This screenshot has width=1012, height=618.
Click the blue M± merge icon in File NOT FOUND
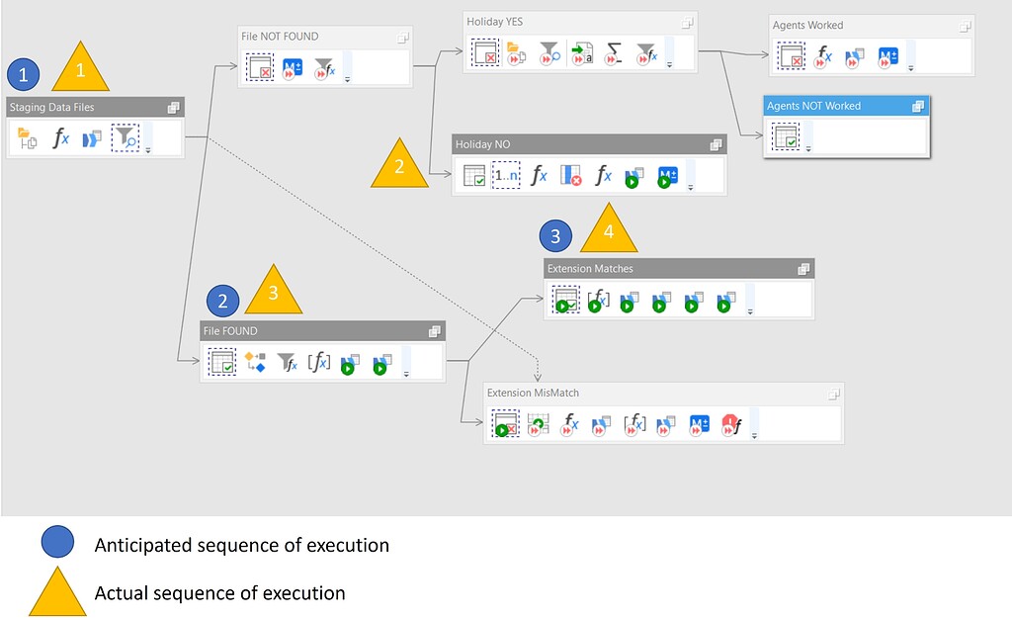point(293,66)
